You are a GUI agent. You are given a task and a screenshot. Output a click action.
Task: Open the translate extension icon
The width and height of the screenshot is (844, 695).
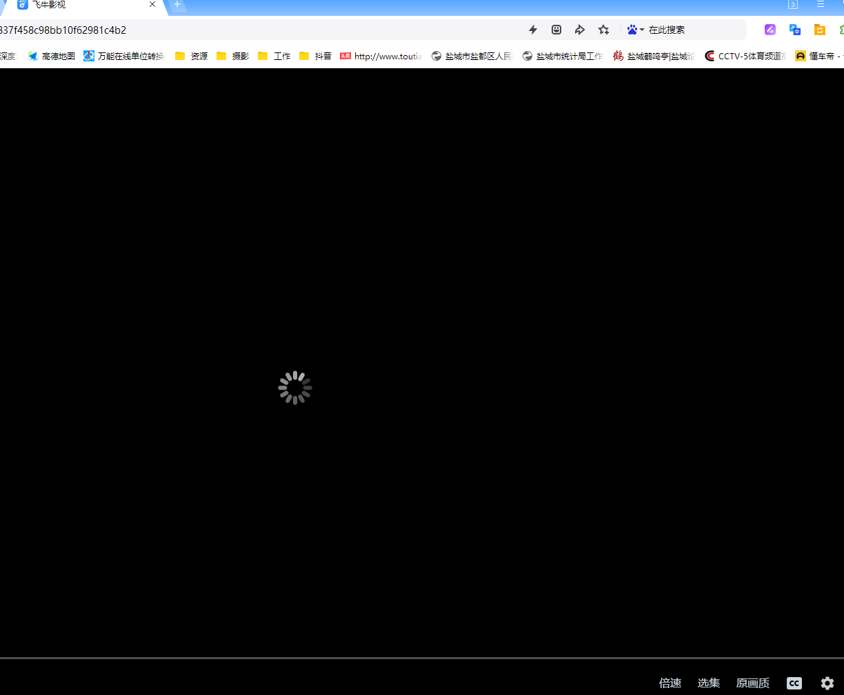click(x=794, y=30)
